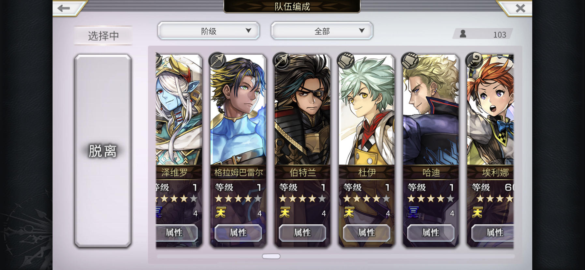Close the 队伍编成 screen
Screen dimensions: 585x270
[x=520, y=8]
